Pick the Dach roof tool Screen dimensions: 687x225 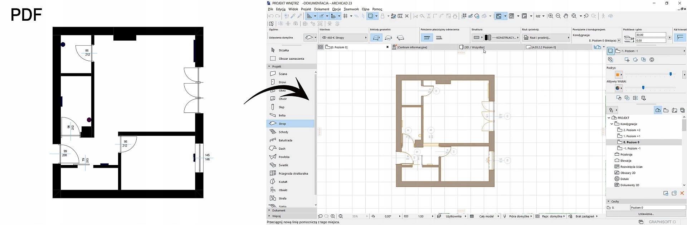pos(282,149)
